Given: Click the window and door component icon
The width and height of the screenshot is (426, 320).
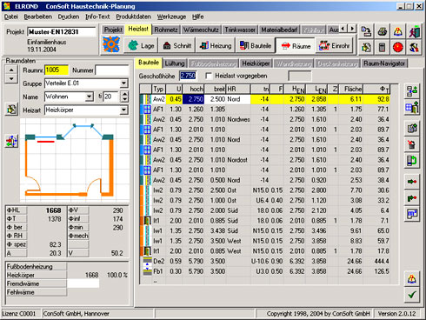Looking at the screenshot, I should click(x=412, y=108).
